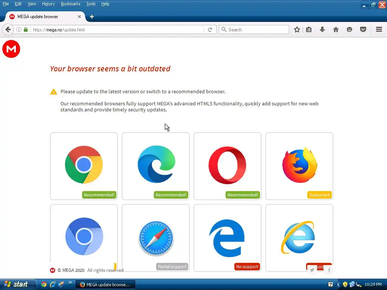This screenshot has height=290, width=387.
Task: Show bookmarks list icon in toolbar
Action: pos(309,29)
